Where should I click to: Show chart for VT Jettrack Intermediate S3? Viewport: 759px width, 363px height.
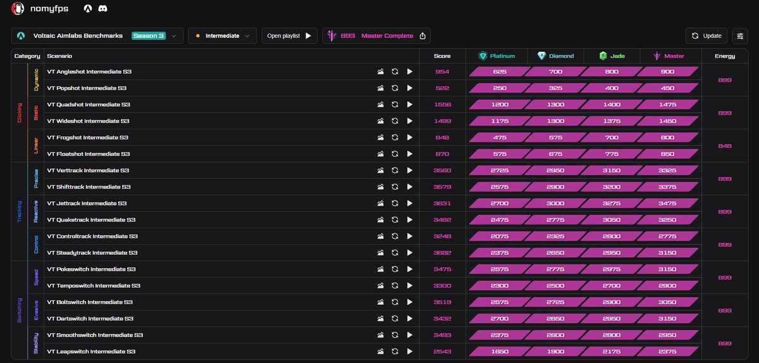[x=381, y=203]
